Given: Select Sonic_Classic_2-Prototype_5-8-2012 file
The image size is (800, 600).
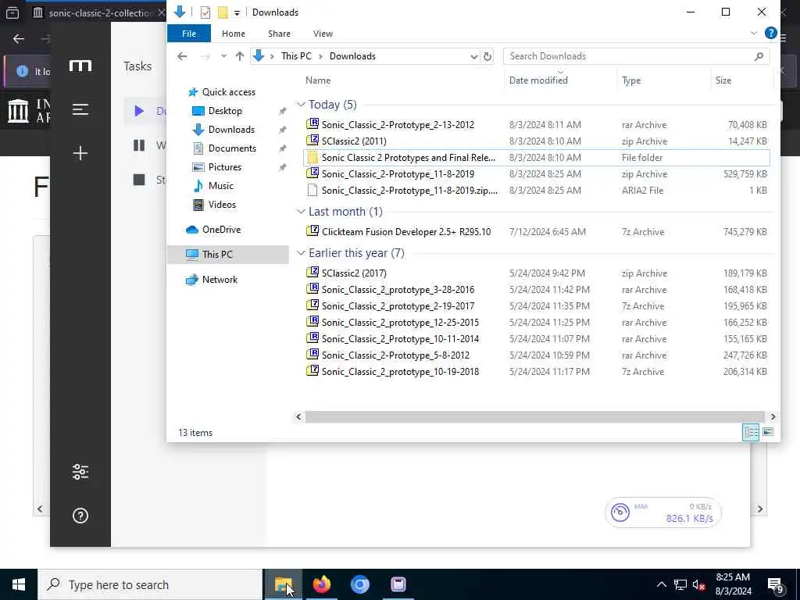Looking at the screenshot, I should click(x=536, y=355).
